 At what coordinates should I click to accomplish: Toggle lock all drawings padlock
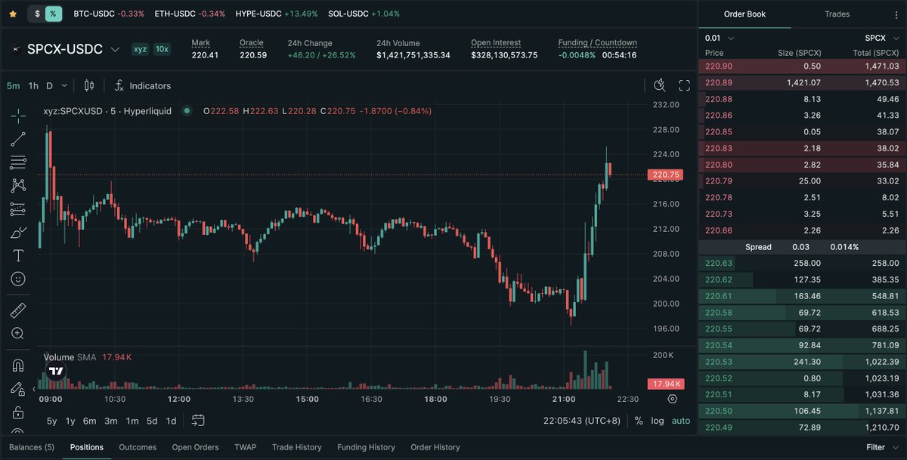click(18, 412)
